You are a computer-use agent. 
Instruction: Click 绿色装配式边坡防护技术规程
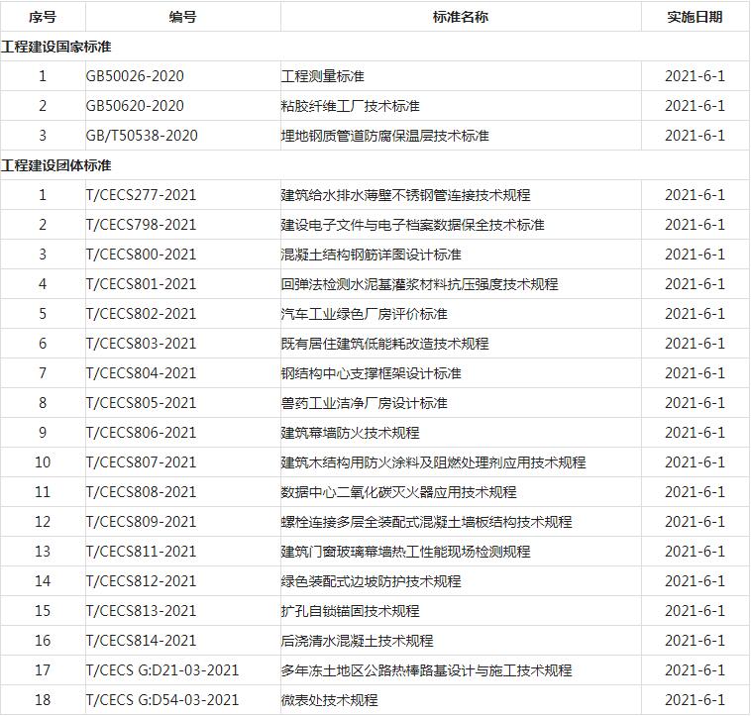click(x=372, y=580)
